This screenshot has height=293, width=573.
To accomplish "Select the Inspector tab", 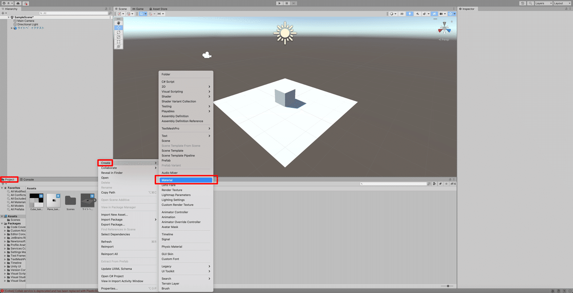I will (467, 9).
